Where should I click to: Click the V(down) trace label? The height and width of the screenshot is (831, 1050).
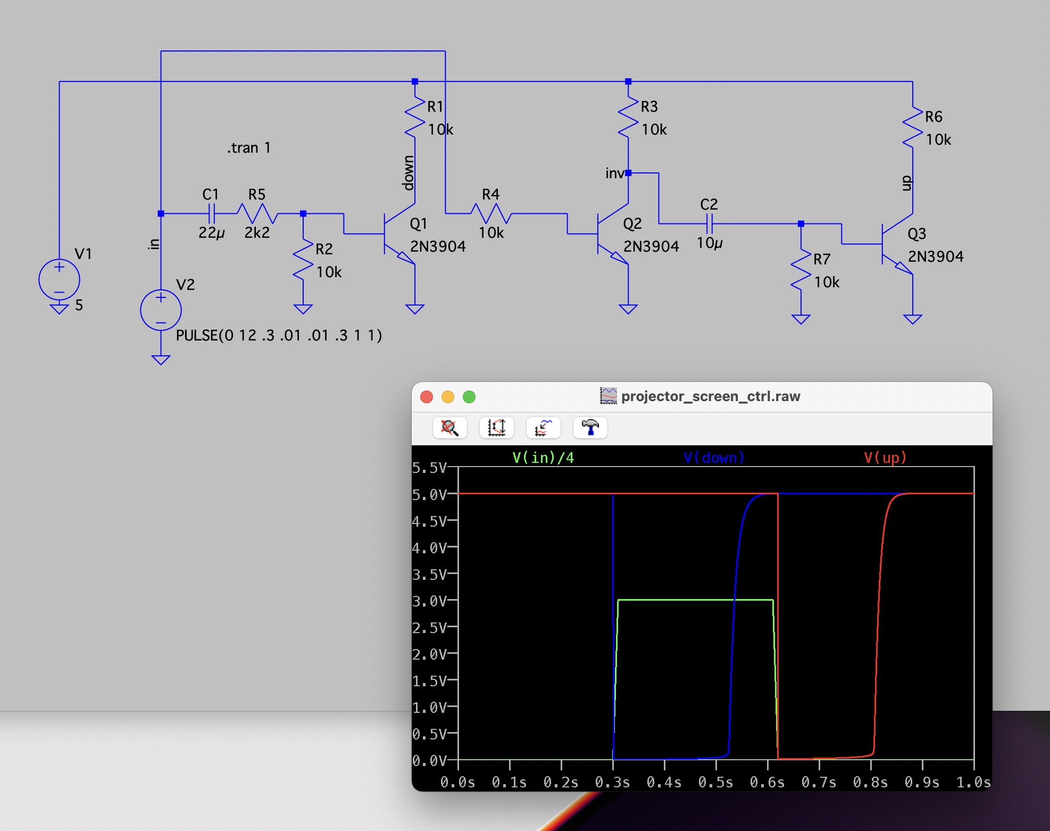(713, 458)
